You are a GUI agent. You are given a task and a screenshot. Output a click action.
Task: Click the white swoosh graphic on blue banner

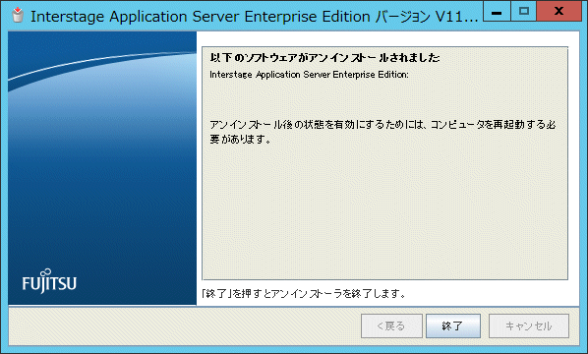[102, 67]
